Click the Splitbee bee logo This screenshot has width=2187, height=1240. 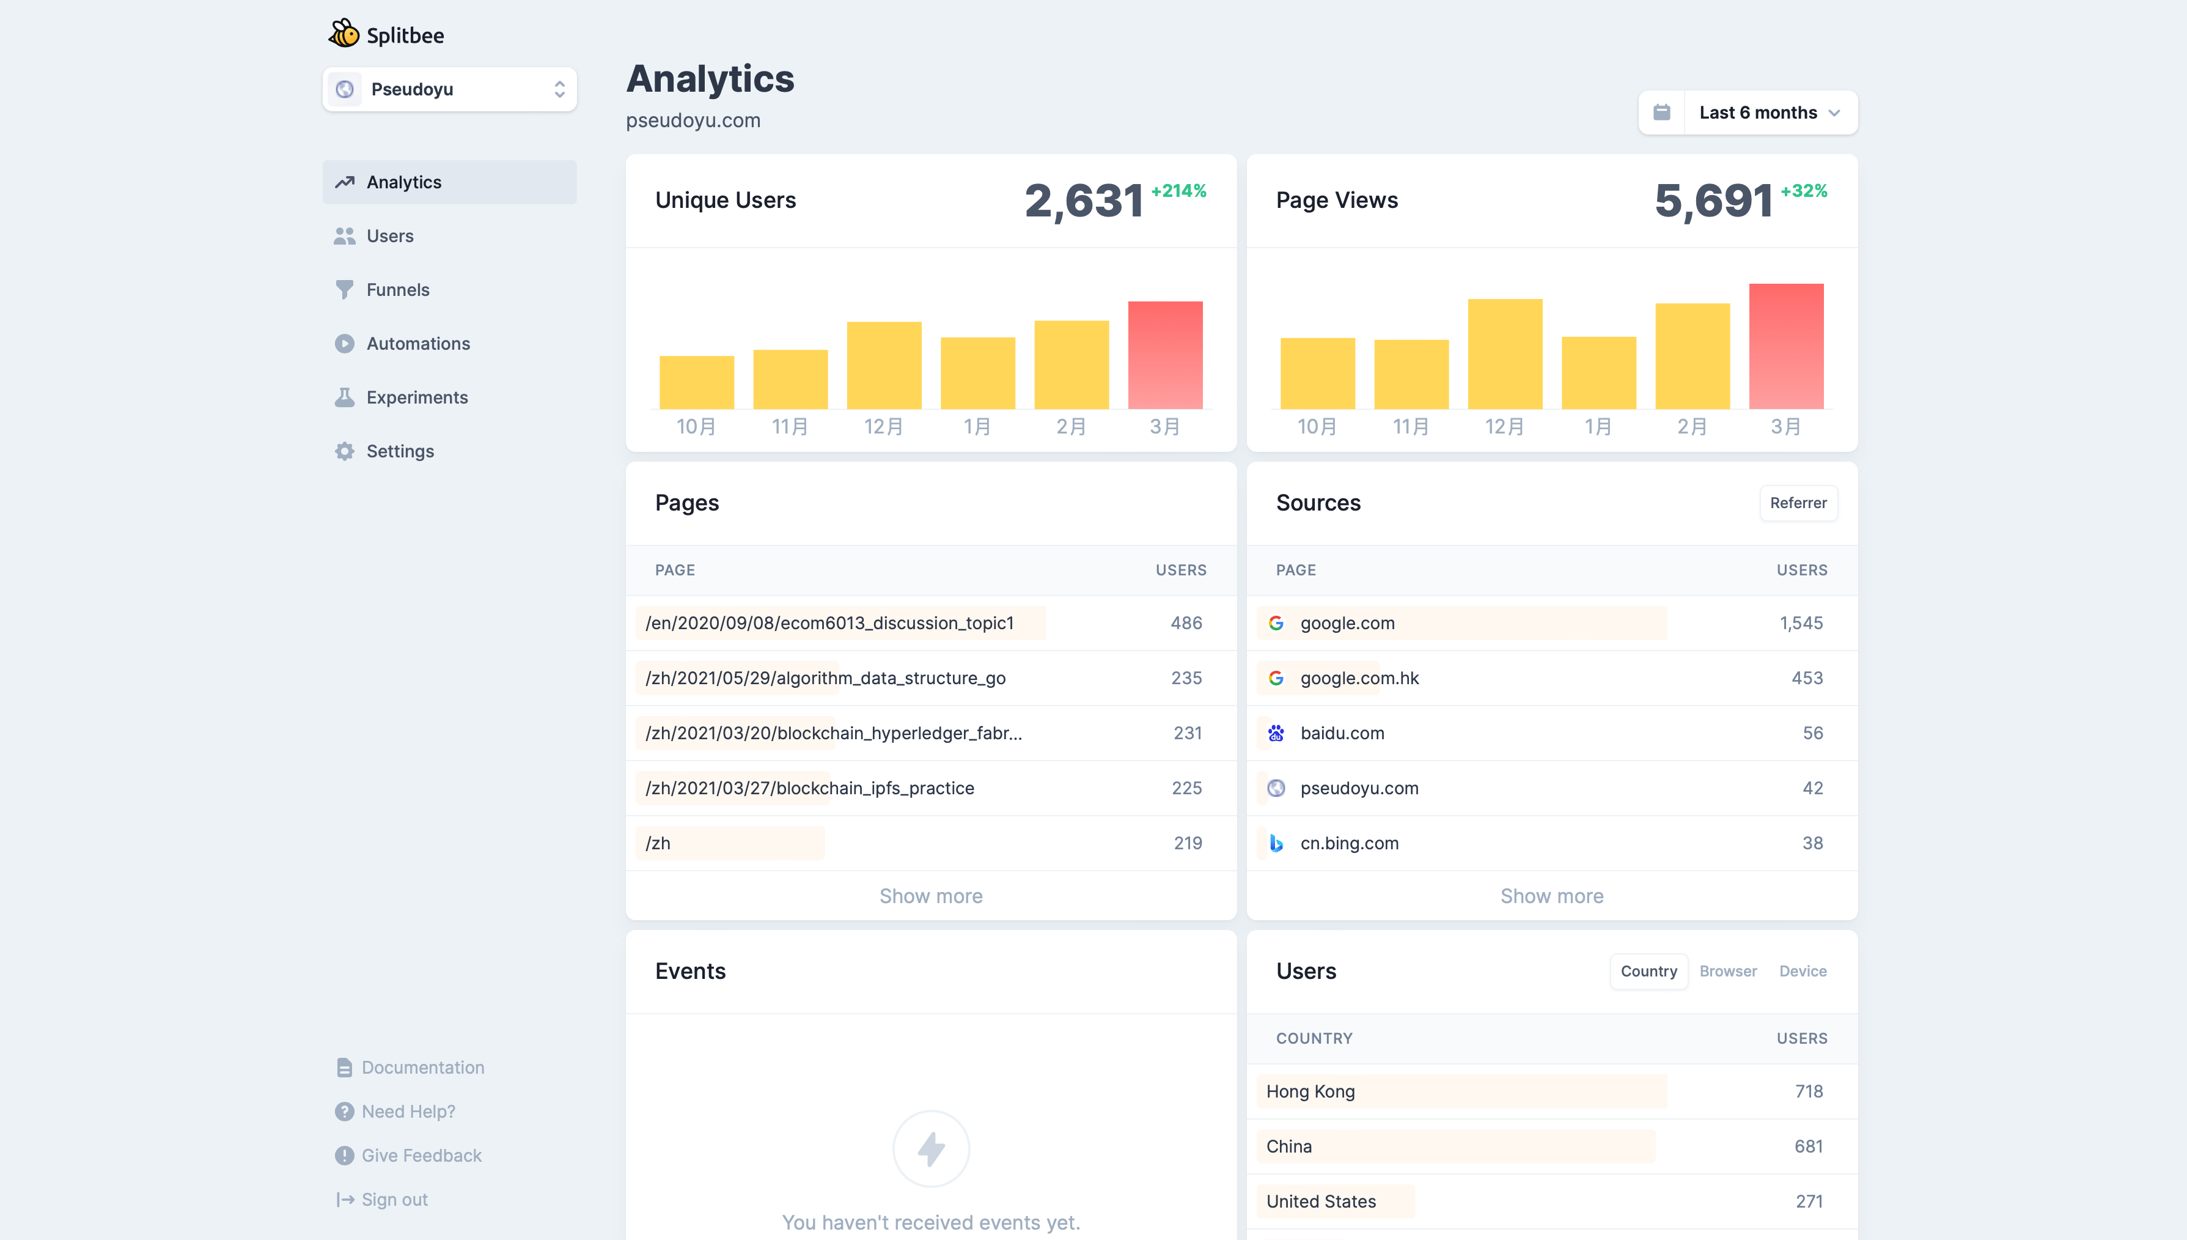[x=344, y=34]
